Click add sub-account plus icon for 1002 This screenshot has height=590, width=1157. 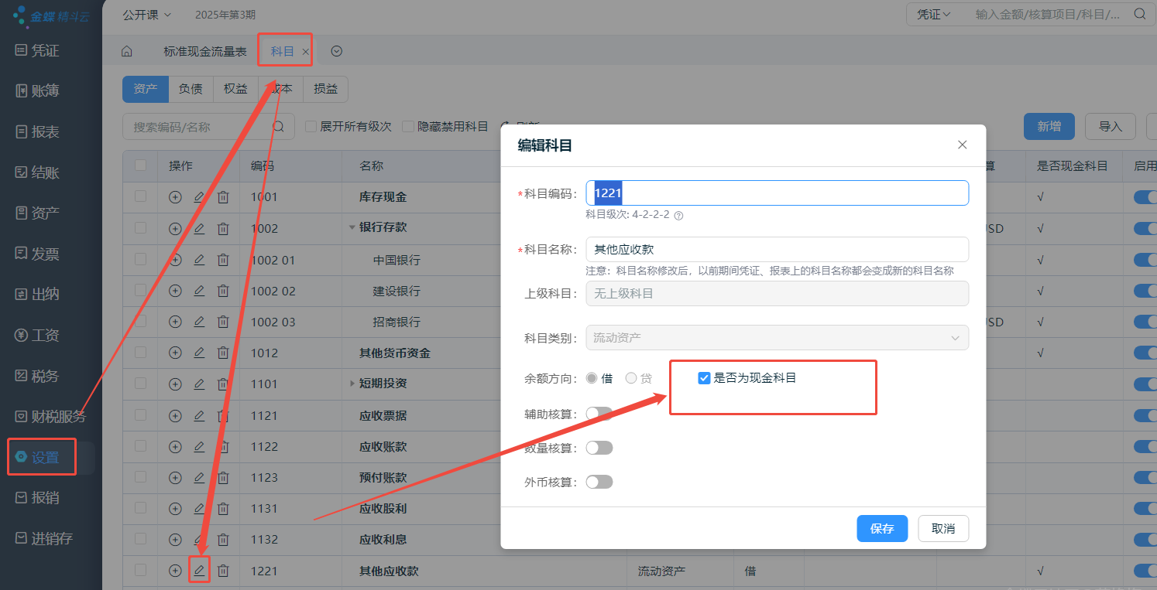click(x=175, y=229)
